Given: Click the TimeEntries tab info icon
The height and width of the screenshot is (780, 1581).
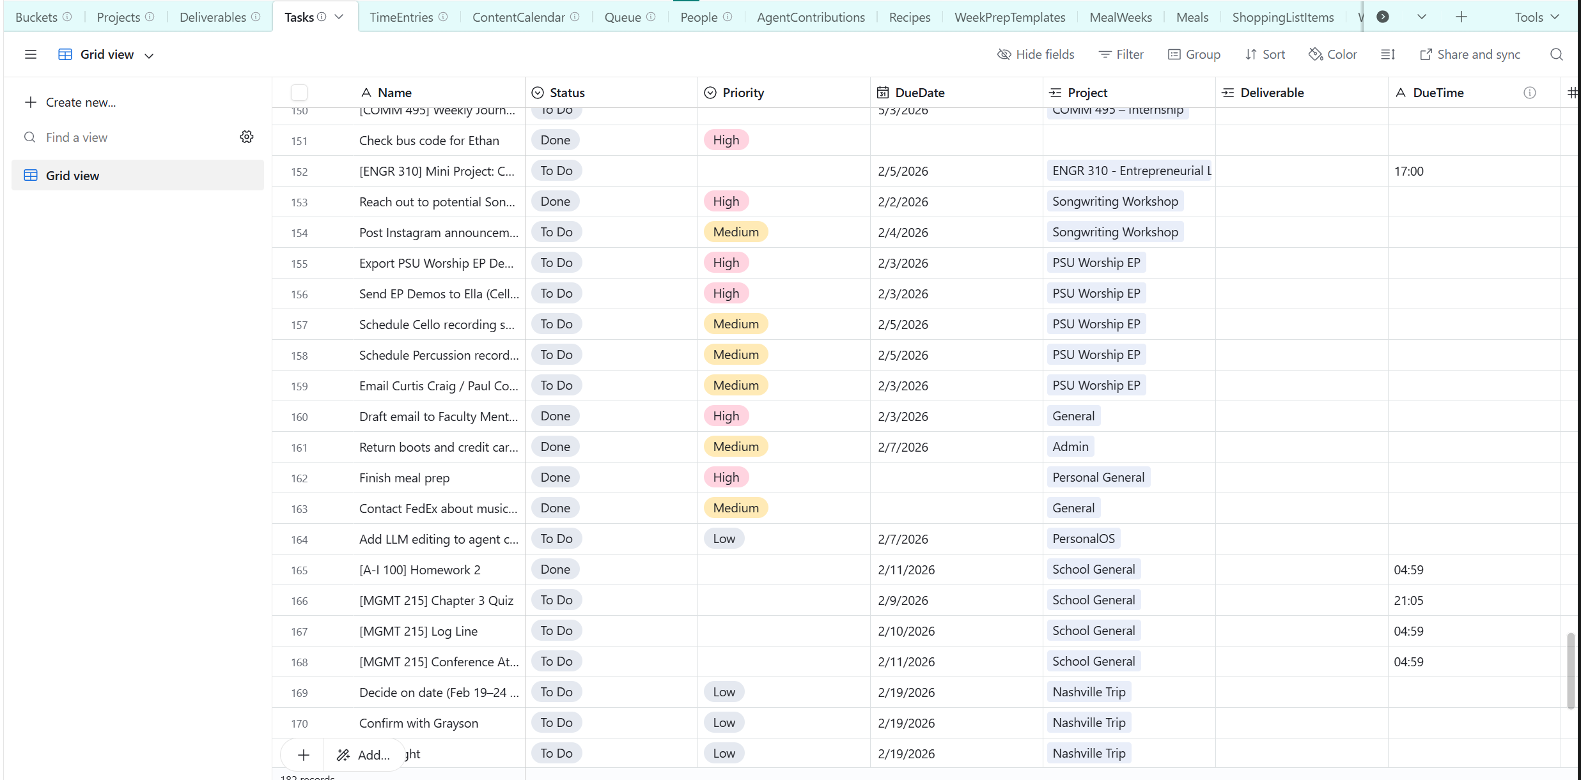Looking at the screenshot, I should [x=443, y=17].
